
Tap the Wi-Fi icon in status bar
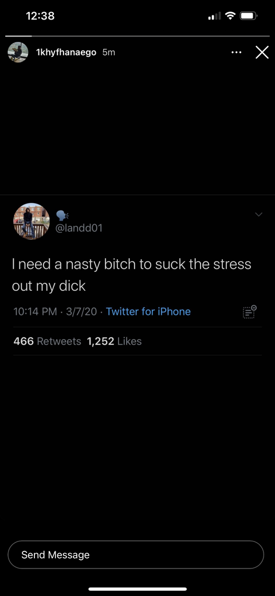click(x=230, y=15)
